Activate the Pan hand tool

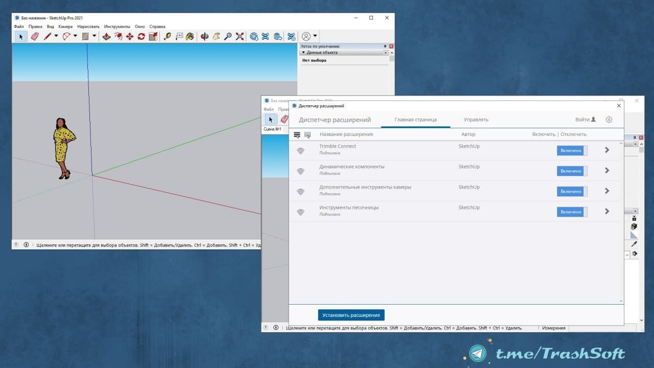[216, 36]
